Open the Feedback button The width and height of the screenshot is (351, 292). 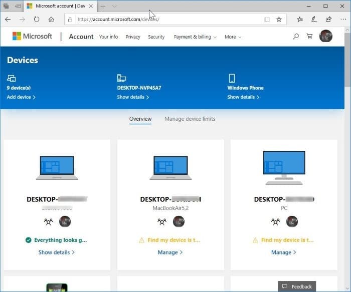[x=297, y=286]
